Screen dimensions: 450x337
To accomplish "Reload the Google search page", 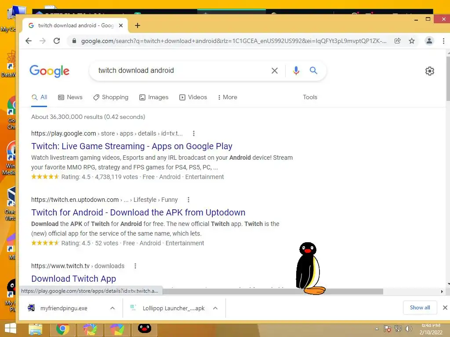I will (x=57, y=41).
